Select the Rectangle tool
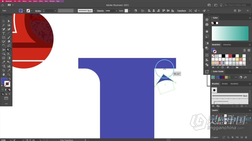 point(3,37)
